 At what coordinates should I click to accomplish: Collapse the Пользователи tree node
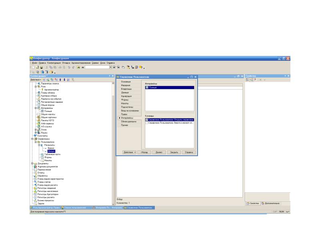36,142
